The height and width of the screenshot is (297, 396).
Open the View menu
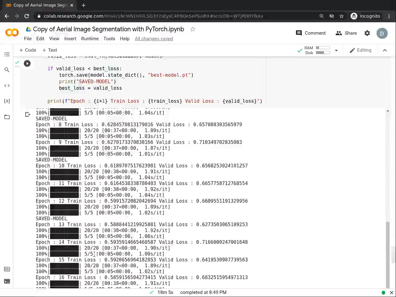54,39
